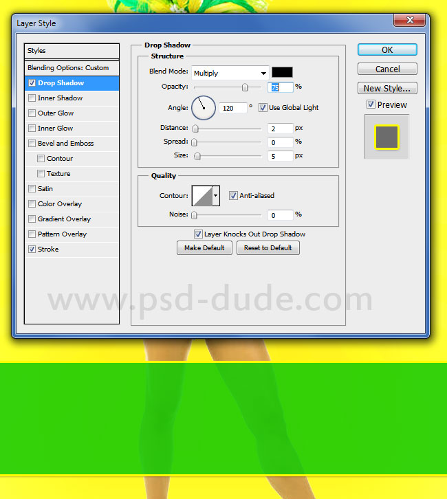This screenshot has width=447, height=499.
Task: Open the Inner Shadow settings row
Action: pos(72,98)
